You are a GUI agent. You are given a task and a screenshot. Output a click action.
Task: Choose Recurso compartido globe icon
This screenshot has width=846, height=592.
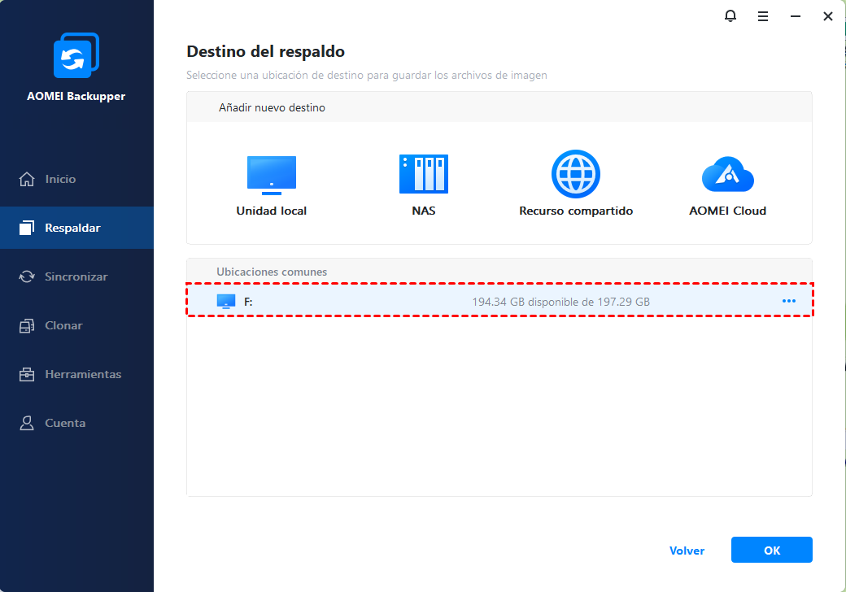pyautogui.click(x=576, y=173)
